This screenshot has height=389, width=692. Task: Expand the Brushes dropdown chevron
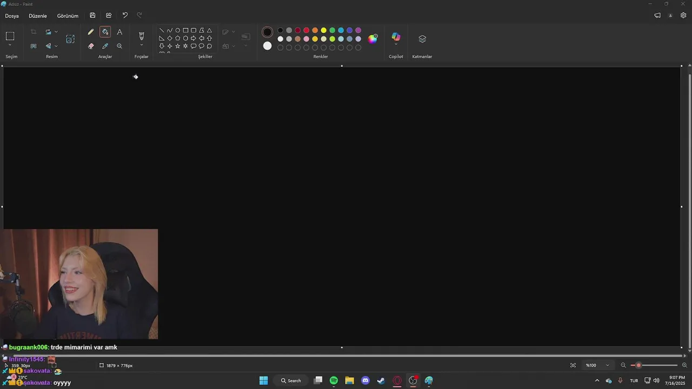142,45
